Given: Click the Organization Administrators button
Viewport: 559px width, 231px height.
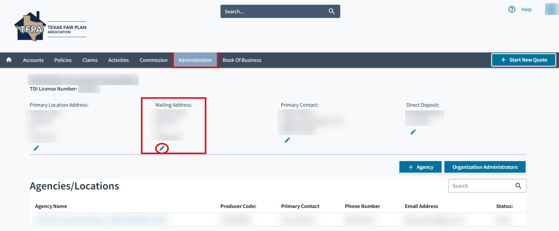Looking at the screenshot, I should 485,167.
